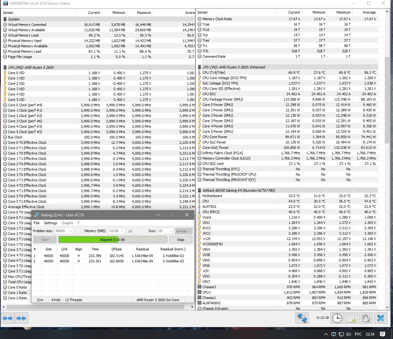Click the 64-bit status bar entry
Viewport: 393px width, 339px height.
point(56,300)
